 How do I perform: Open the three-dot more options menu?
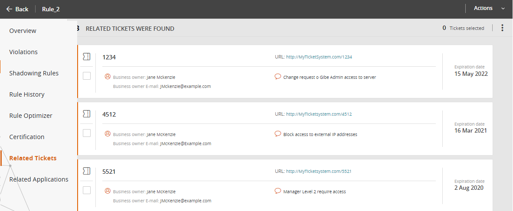click(502, 28)
